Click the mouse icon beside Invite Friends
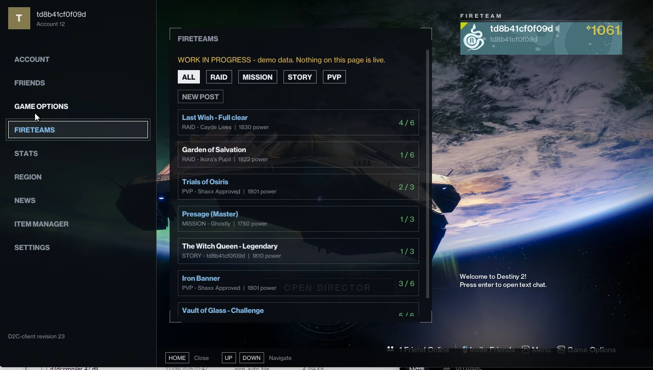Viewport: 653px width, 370px height. 465,349
